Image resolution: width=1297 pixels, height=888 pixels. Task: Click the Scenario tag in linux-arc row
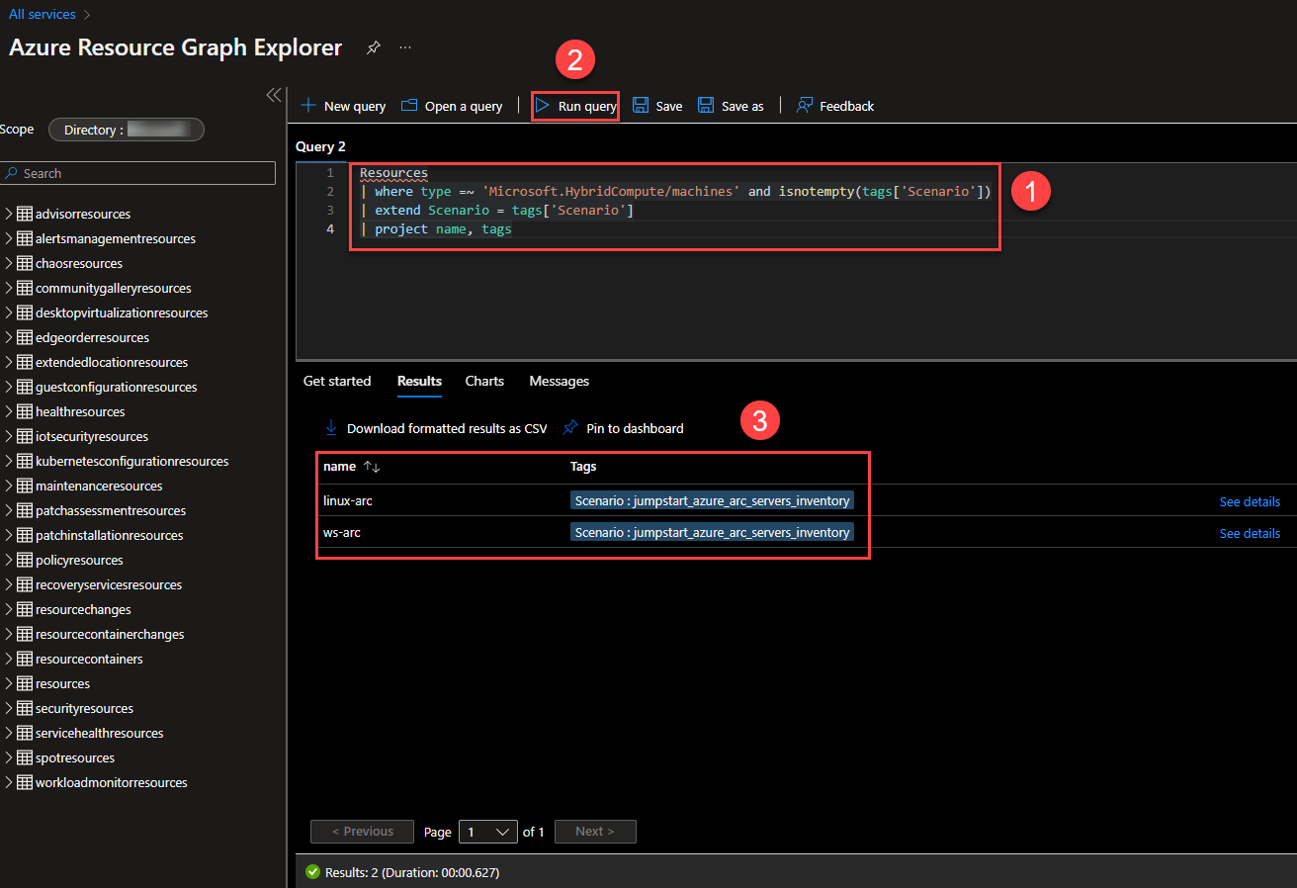click(x=712, y=501)
